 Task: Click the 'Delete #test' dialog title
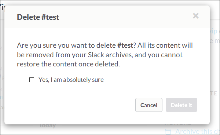click(x=38, y=17)
